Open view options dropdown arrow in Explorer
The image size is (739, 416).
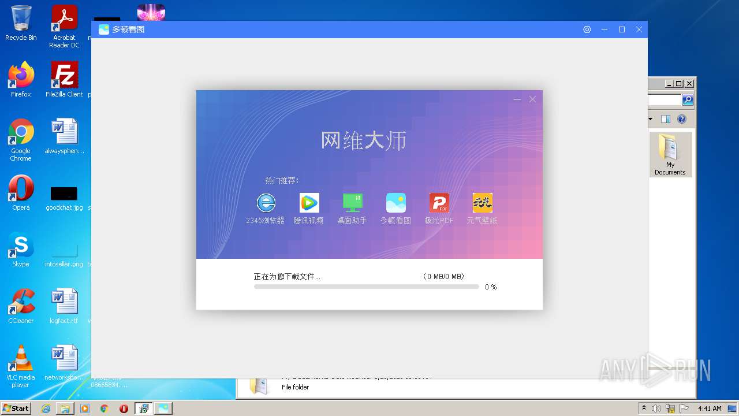pos(650,119)
